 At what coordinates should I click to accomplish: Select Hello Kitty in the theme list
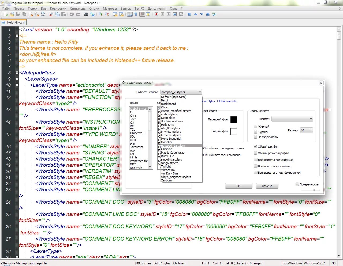181,125
